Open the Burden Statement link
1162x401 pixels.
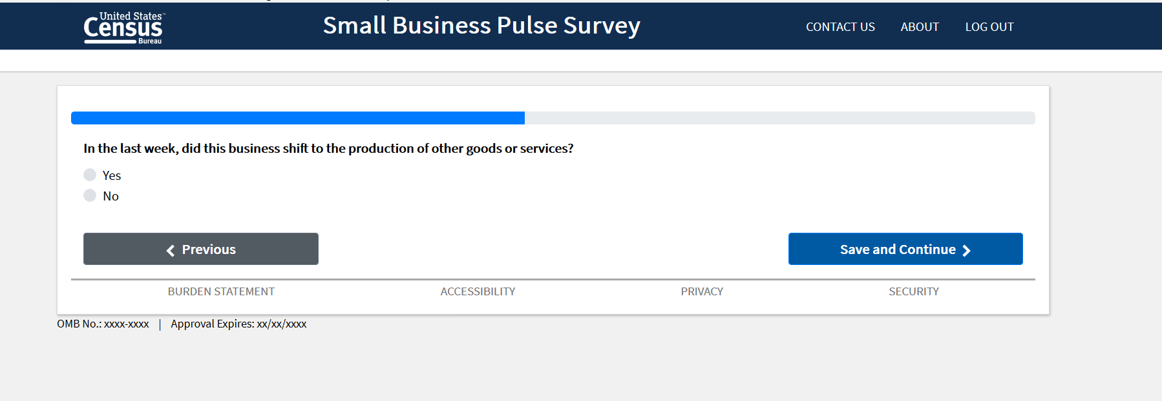[x=221, y=291]
